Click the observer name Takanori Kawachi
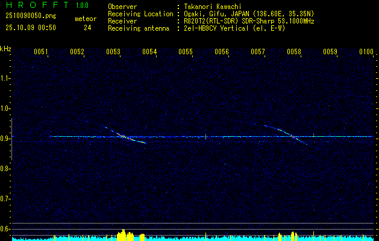Screen dimensions: 379x241 pos(213,7)
